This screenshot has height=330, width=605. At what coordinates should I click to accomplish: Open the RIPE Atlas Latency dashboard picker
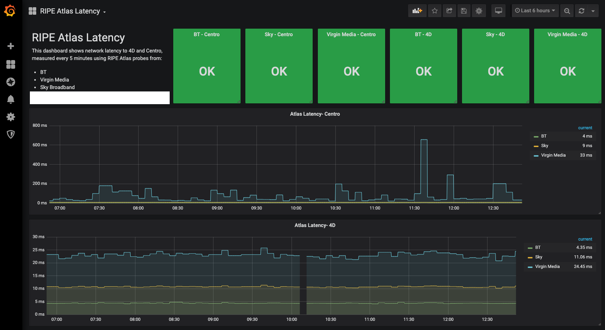(70, 11)
